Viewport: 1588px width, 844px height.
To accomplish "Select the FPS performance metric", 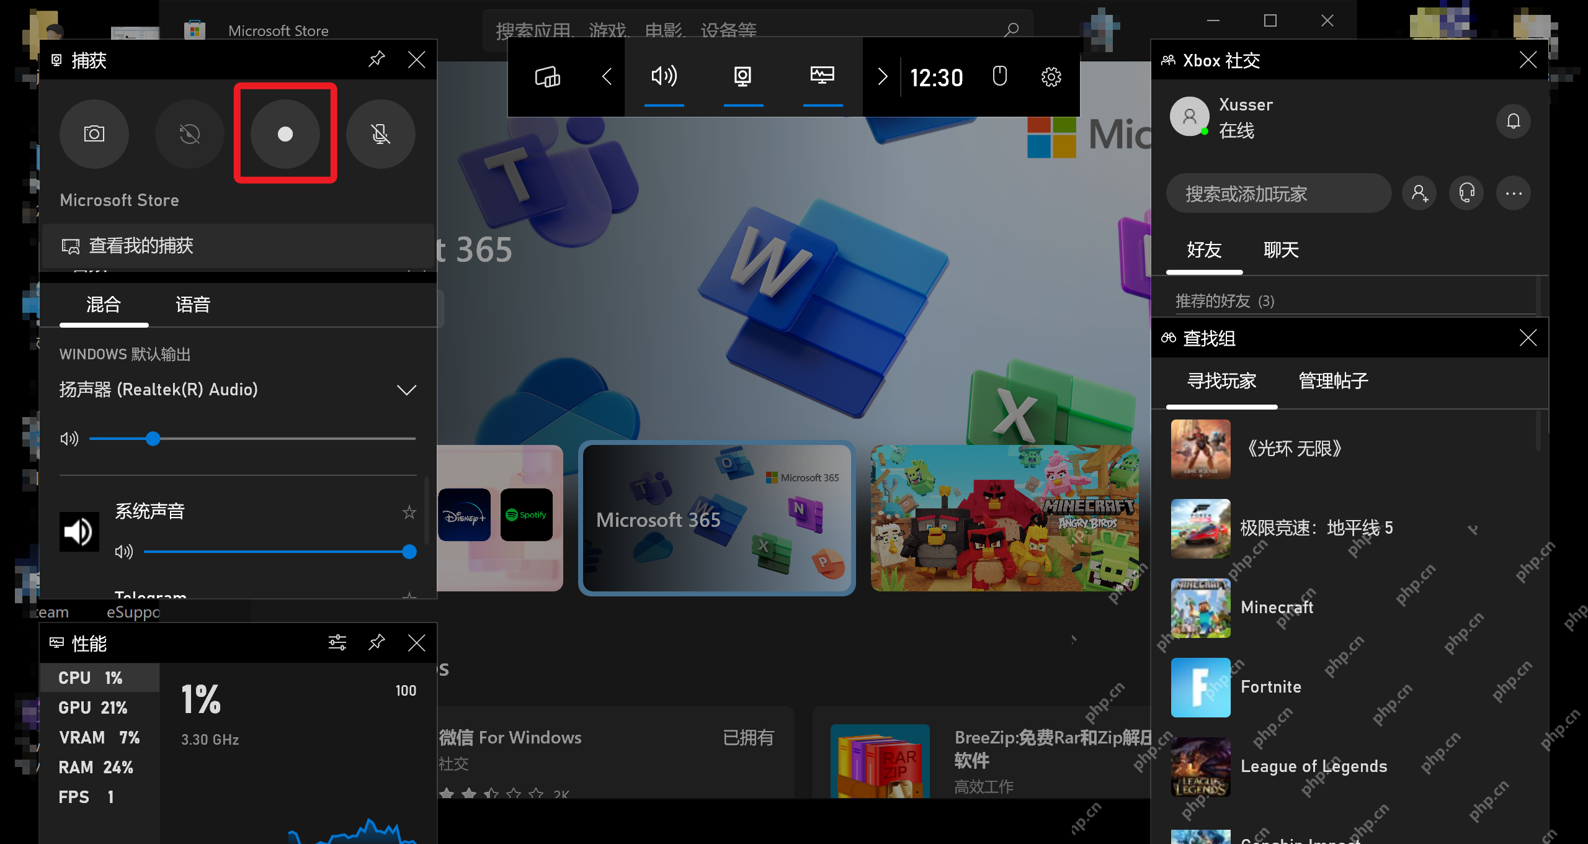I will click(100, 797).
